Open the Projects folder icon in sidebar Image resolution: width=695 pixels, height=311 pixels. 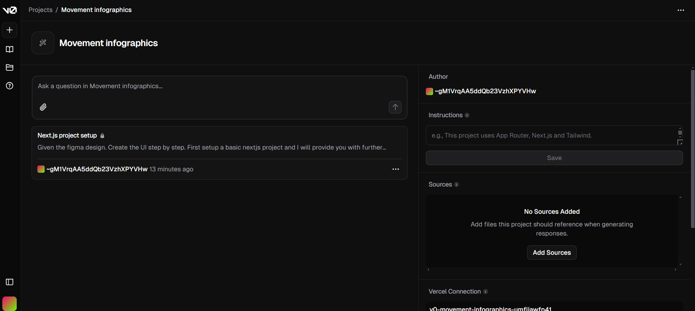pos(10,67)
